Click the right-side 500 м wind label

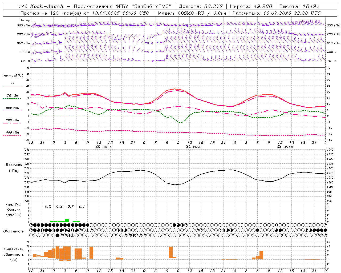pyautogui.click(x=332, y=52)
